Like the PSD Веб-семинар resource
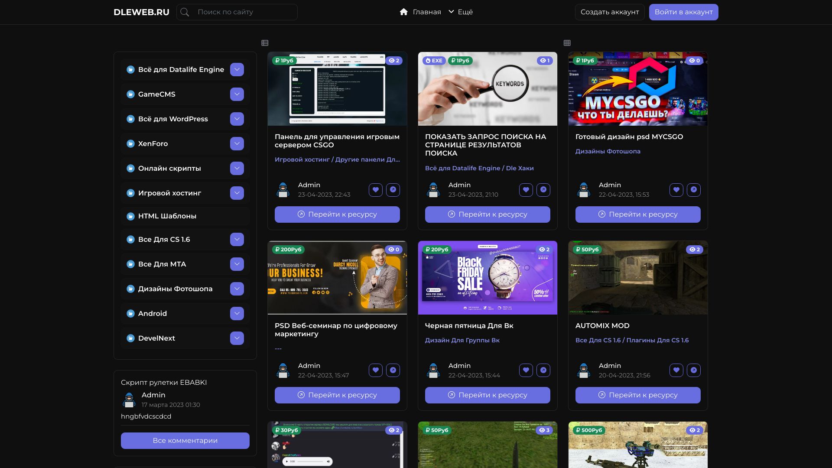This screenshot has height=468, width=832. click(x=376, y=370)
